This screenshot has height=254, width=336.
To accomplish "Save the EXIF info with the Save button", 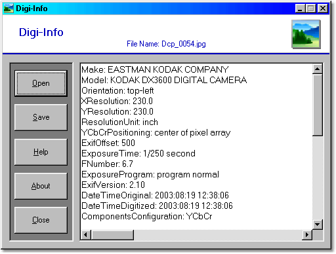I will point(41,117).
